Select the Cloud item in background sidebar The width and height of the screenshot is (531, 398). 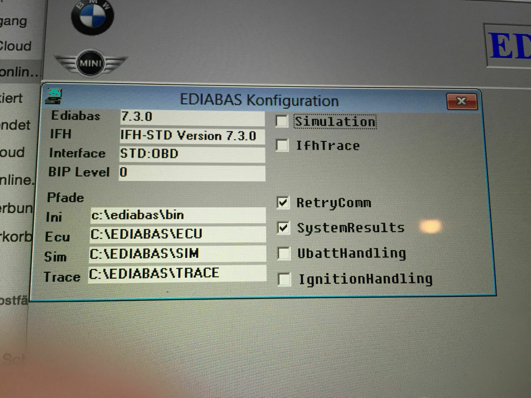[15, 46]
